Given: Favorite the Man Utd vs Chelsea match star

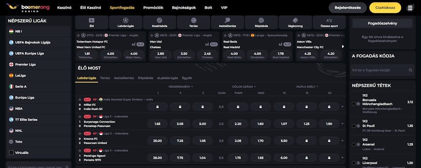Looking at the screenshot, I should pos(152,35).
